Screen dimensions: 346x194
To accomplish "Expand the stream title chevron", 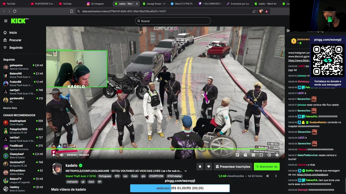I will [x=185, y=171].
